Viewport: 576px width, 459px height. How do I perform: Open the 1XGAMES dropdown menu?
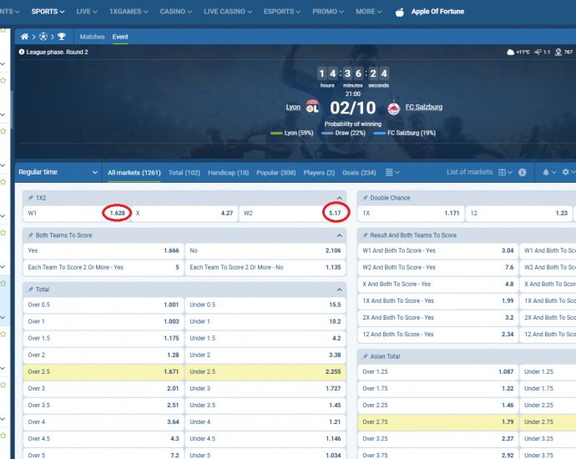tap(129, 12)
